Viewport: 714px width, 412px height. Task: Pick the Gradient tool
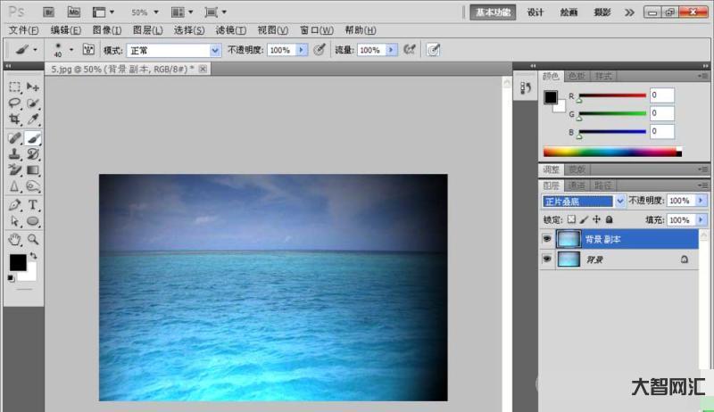pos(33,170)
